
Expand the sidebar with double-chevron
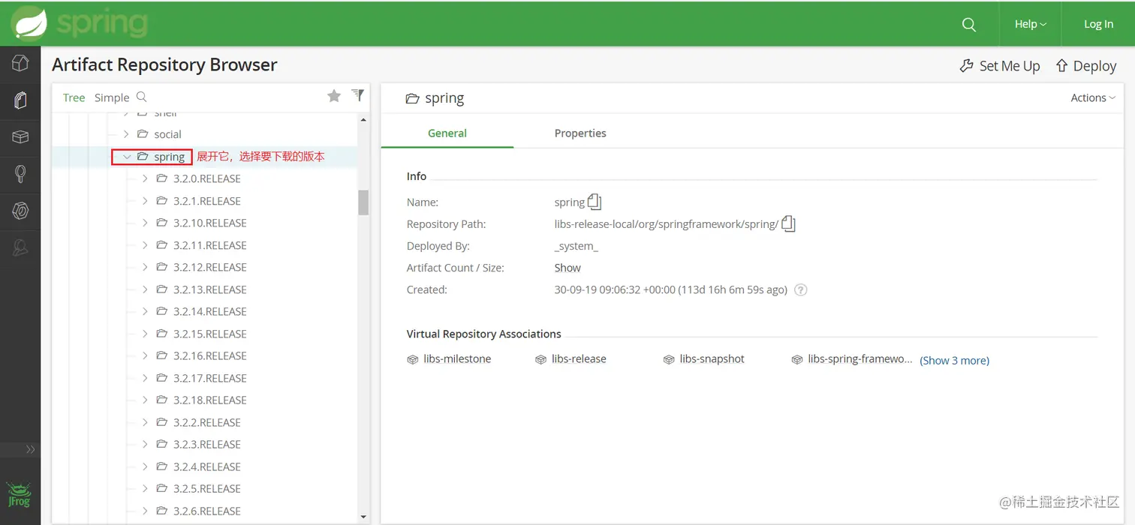point(30,449)
